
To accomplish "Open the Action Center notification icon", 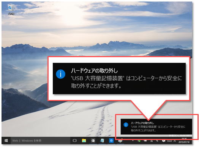I will pyautogui.click(x=163, y=141).
